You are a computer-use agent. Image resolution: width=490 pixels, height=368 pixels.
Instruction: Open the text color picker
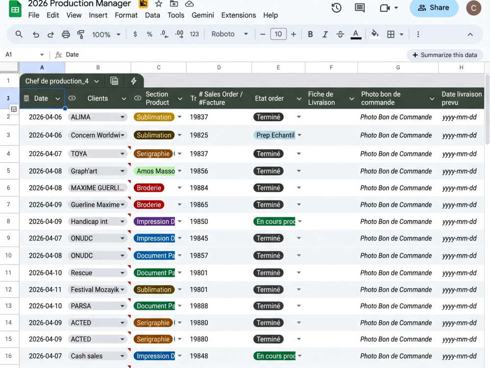[356, 34]
